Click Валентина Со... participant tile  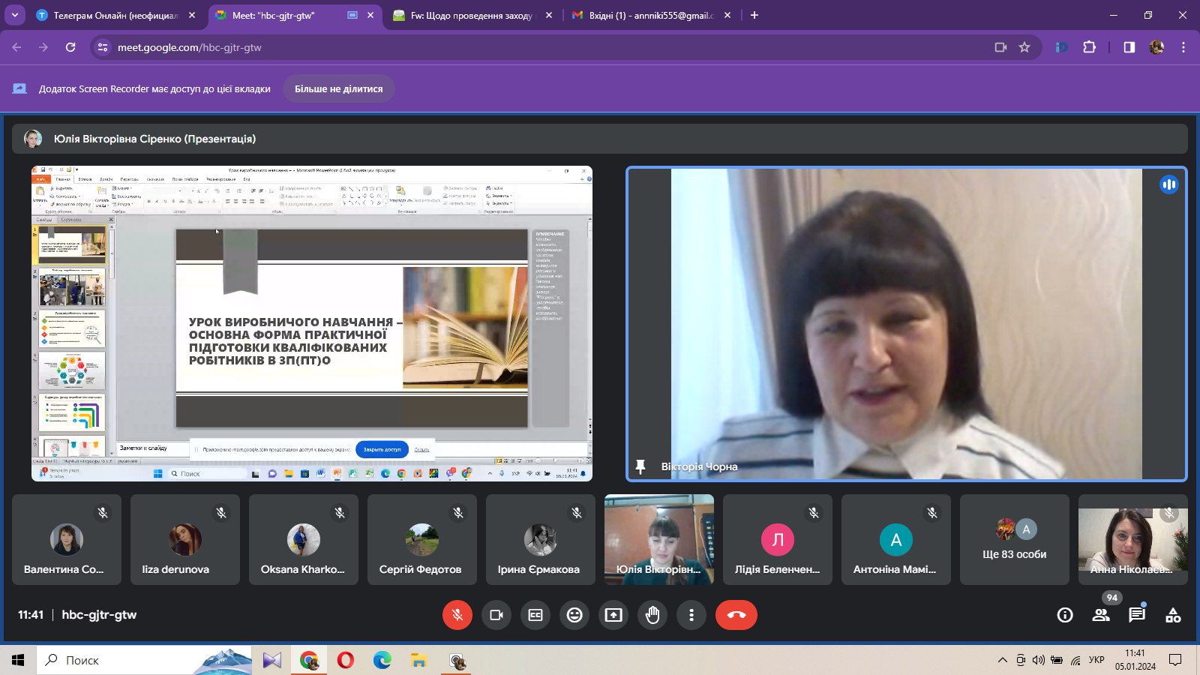point(67,539)
